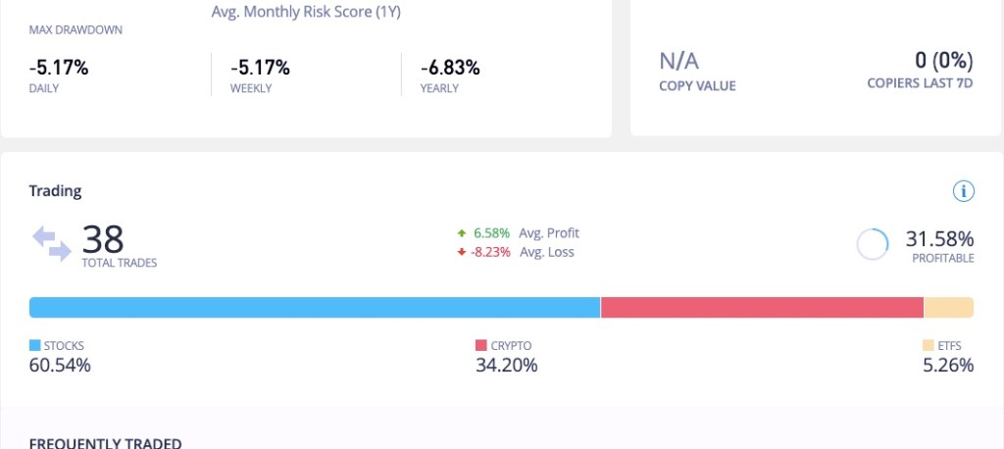Screen dimensions: 1004x449
Task: Select the red Crypto segment of allocation bar
Action: [x=762, y=308]
